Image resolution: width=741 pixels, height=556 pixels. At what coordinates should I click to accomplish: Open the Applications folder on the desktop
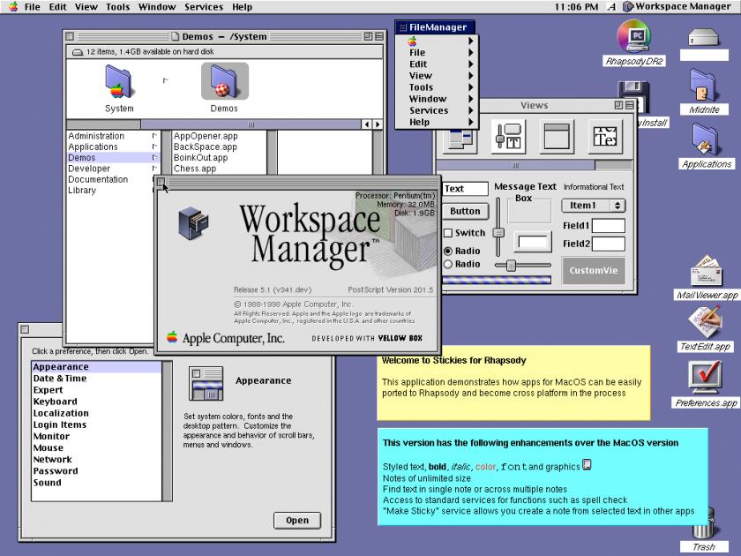(x=706, y=139)
